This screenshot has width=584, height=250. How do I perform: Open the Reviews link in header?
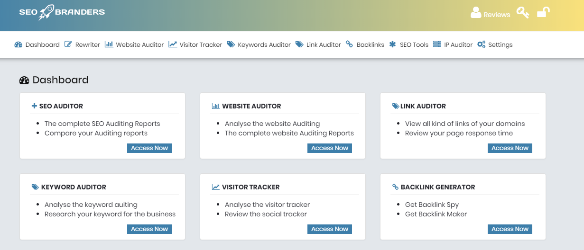(497, 15)
